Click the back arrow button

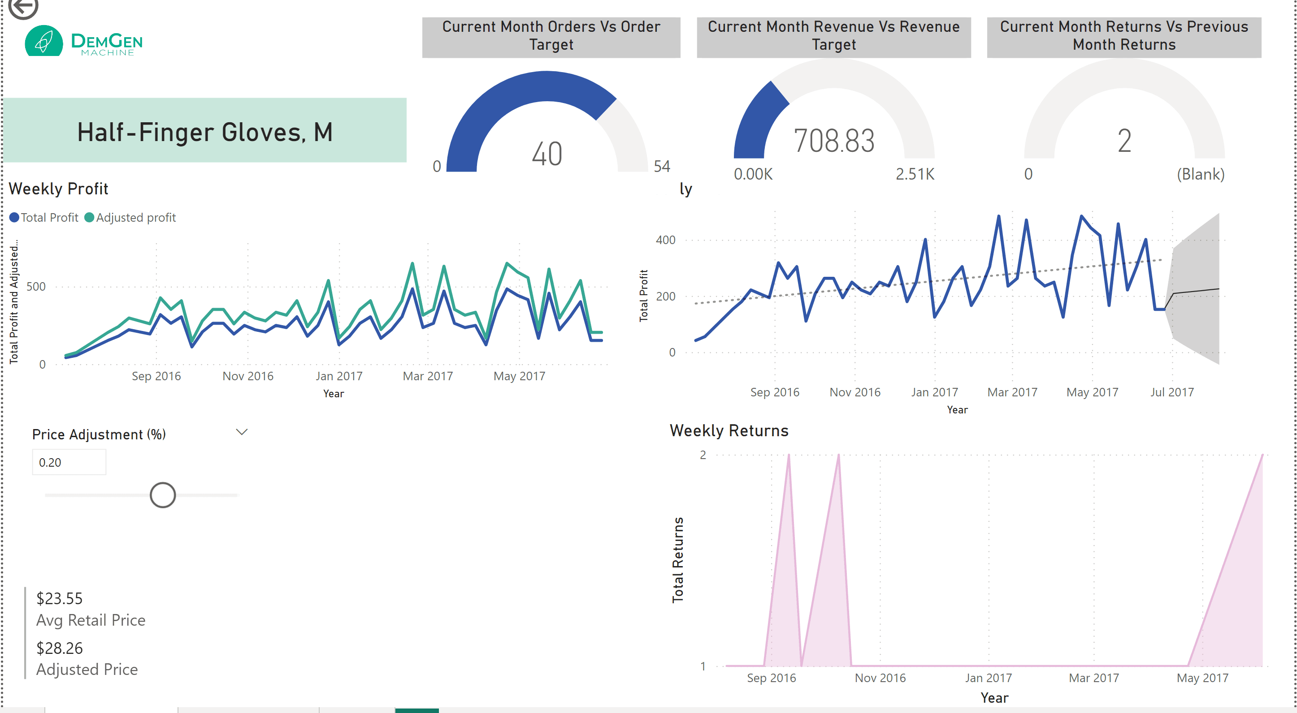click(23, 7)
